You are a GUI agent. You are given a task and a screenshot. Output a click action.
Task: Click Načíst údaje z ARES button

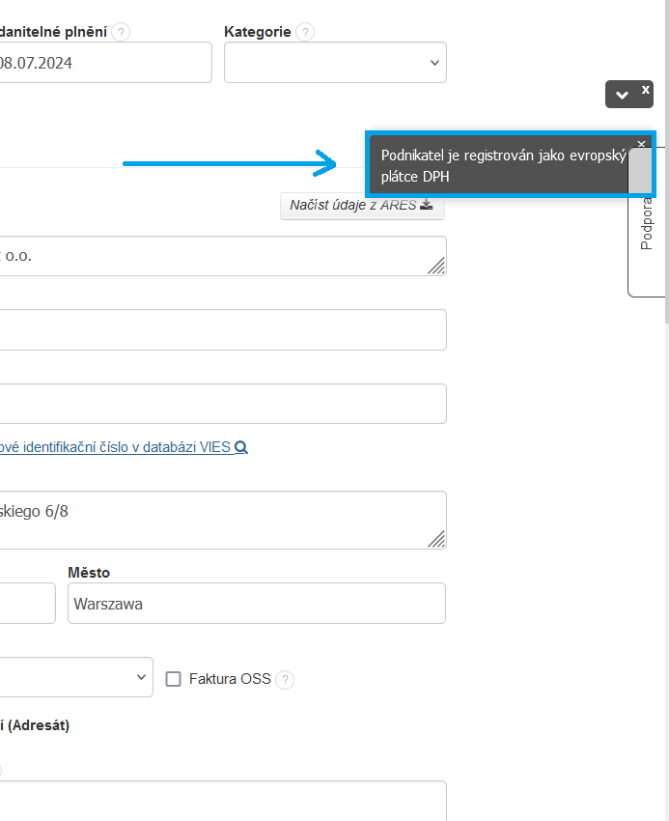point(362,206)
